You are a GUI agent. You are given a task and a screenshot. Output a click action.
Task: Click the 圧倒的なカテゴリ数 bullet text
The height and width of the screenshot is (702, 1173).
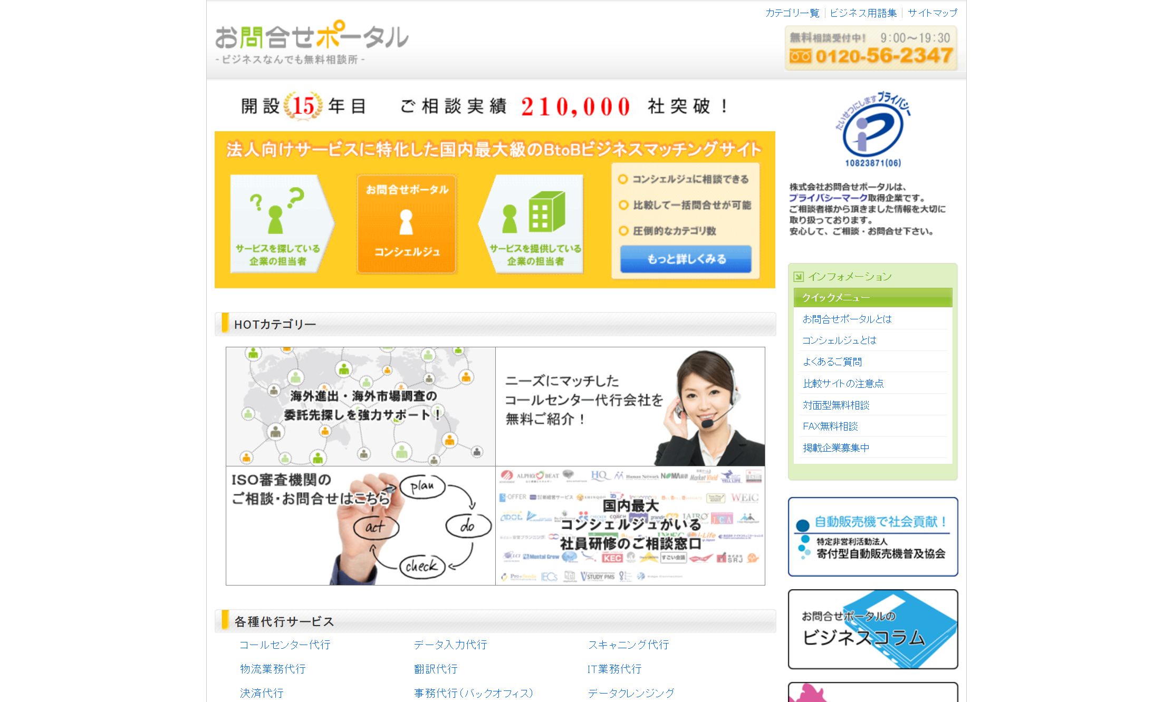pos(675,231)
